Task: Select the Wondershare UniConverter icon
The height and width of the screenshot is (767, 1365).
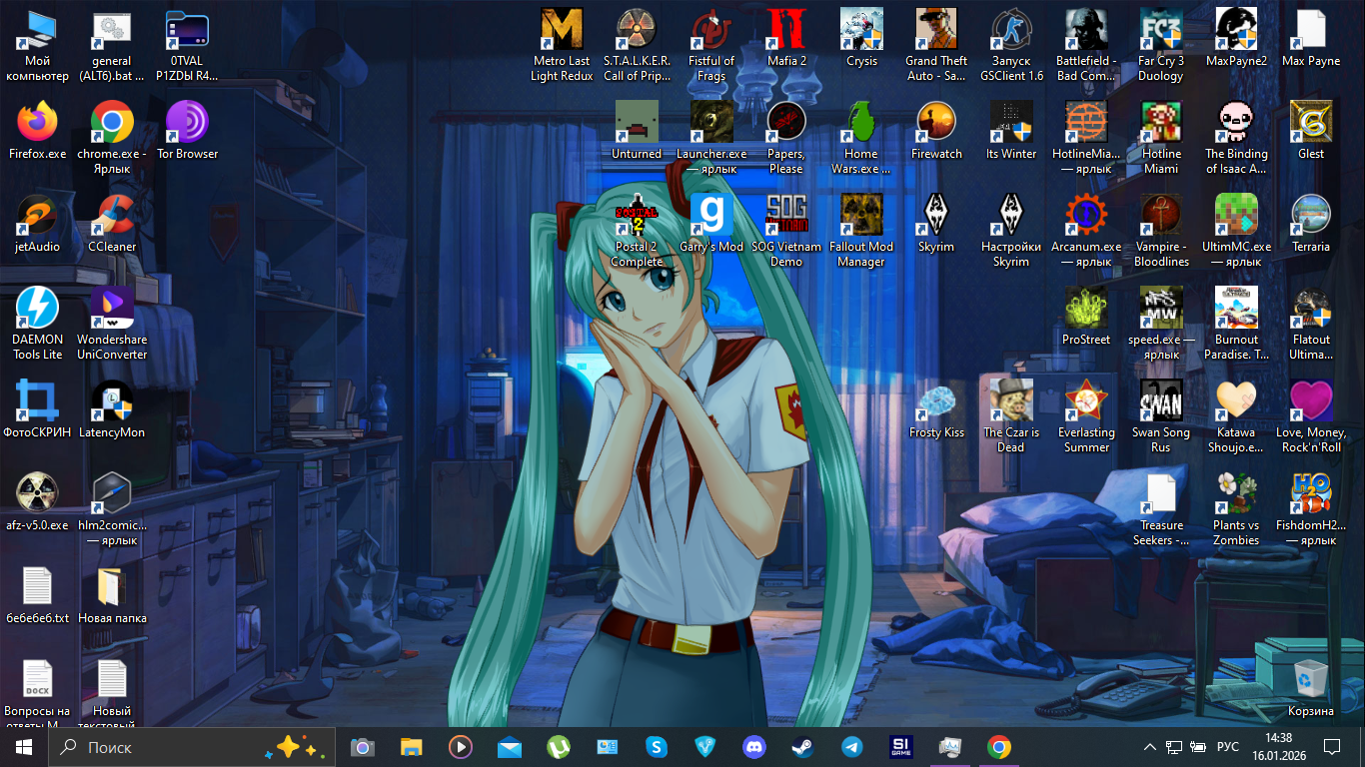Action: pos(112,325)
